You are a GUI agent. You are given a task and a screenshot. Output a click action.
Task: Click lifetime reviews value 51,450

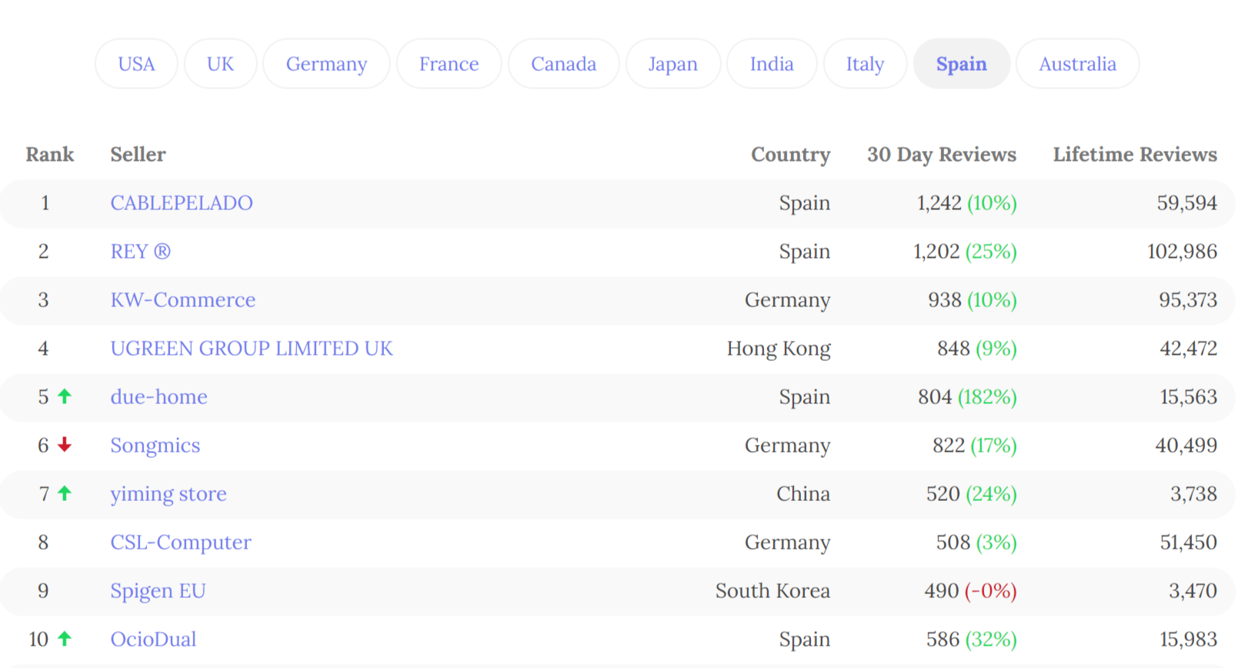coord(1189,543)
